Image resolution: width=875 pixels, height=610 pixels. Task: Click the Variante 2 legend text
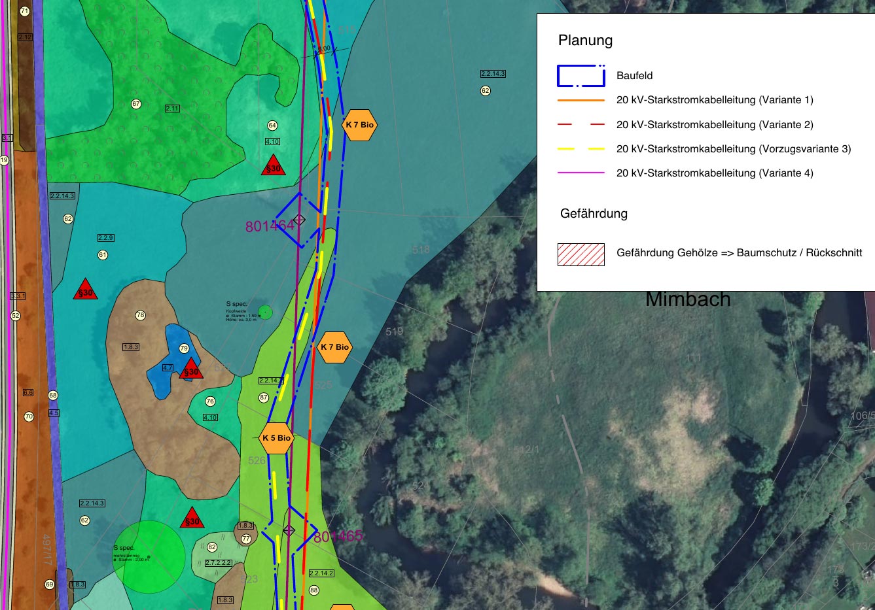click(715, 125)
